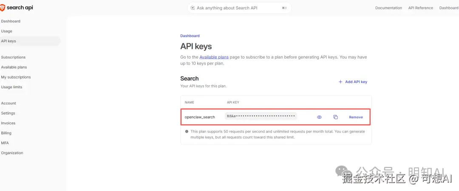Open API Reference in the top navigation
Viewport: 459px width, 191px height.
(421, 8)
